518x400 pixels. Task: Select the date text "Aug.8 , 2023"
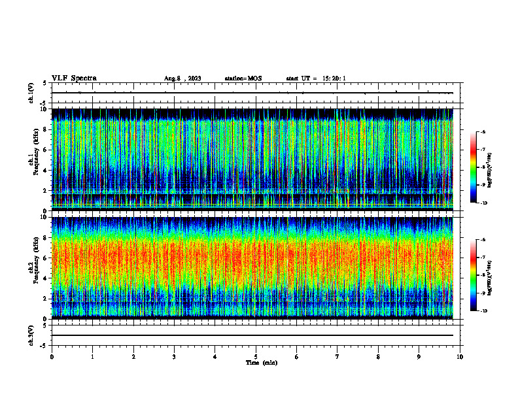click(182, 78)
